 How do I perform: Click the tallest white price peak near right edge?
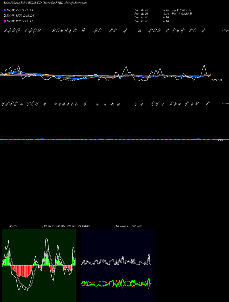coord(204,65)
